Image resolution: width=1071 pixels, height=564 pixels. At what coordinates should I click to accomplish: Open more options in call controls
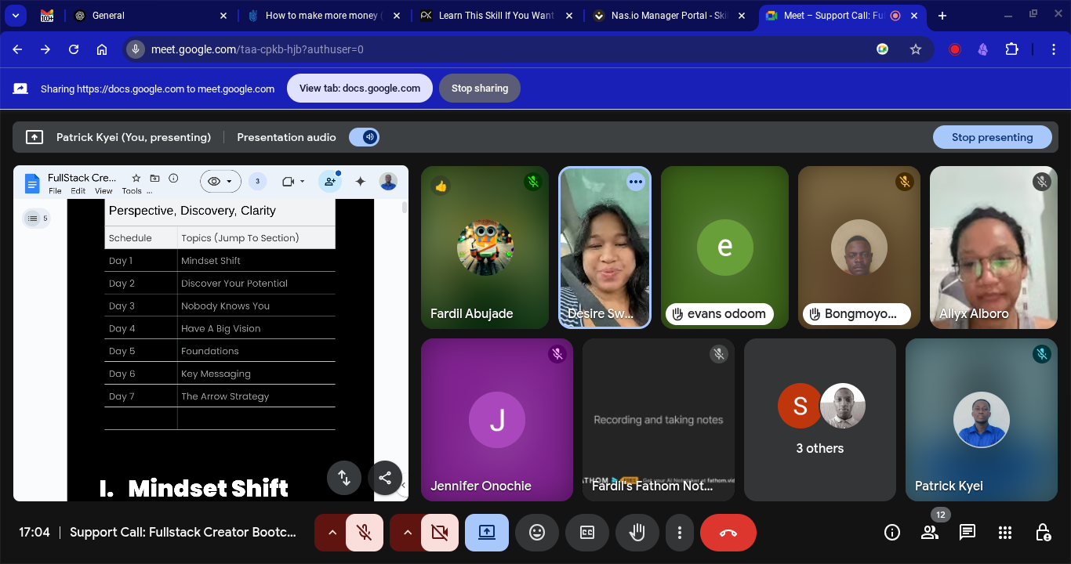680,533
